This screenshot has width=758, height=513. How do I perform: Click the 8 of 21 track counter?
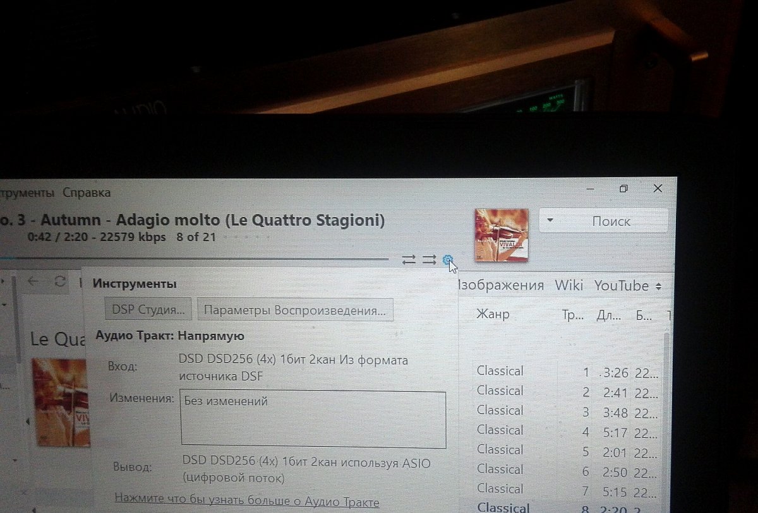coord(196,237)
